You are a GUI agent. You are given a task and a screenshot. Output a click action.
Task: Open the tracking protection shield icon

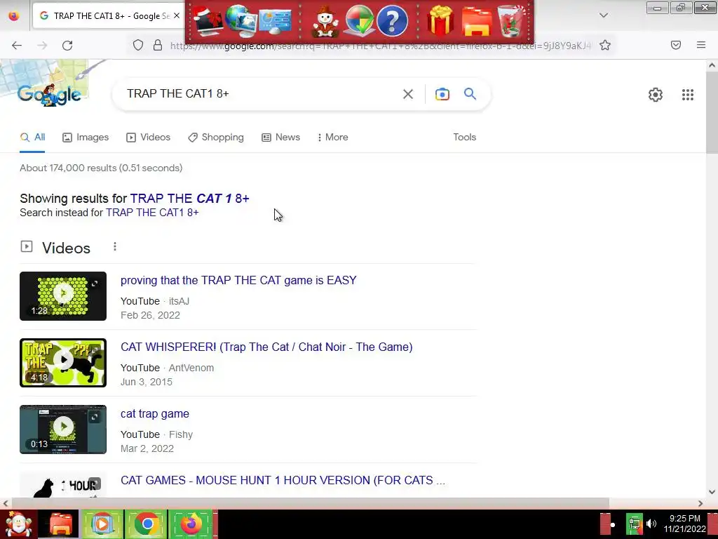coord(138,45)
